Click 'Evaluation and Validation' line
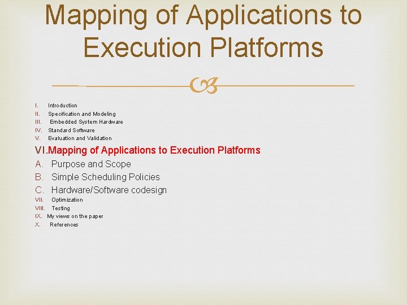407x305 pixels. (x=80, y=138)
